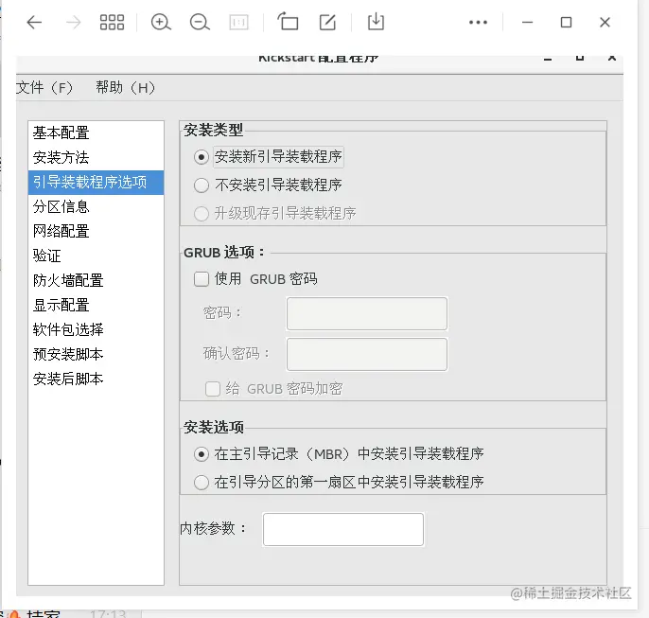
Task: Choose 不安装引导装载程序 radio button
Action: [x=202, y=185]
